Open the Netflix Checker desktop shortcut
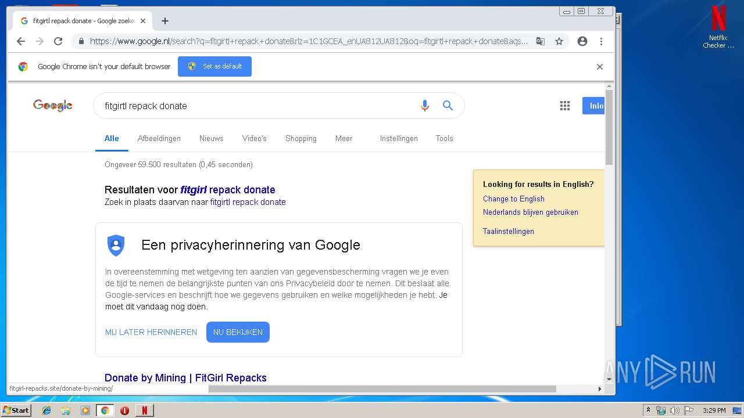 [718, 27]
